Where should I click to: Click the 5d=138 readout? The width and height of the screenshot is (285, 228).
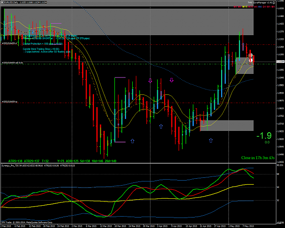85,161
